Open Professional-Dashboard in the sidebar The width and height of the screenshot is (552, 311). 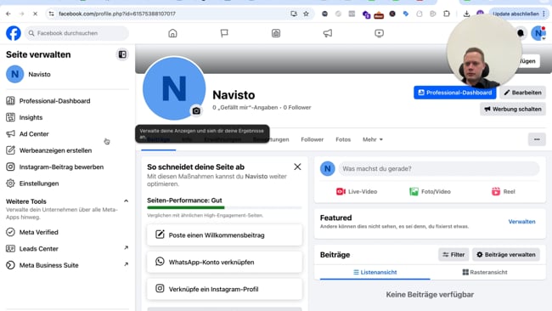tap(67, 101)
